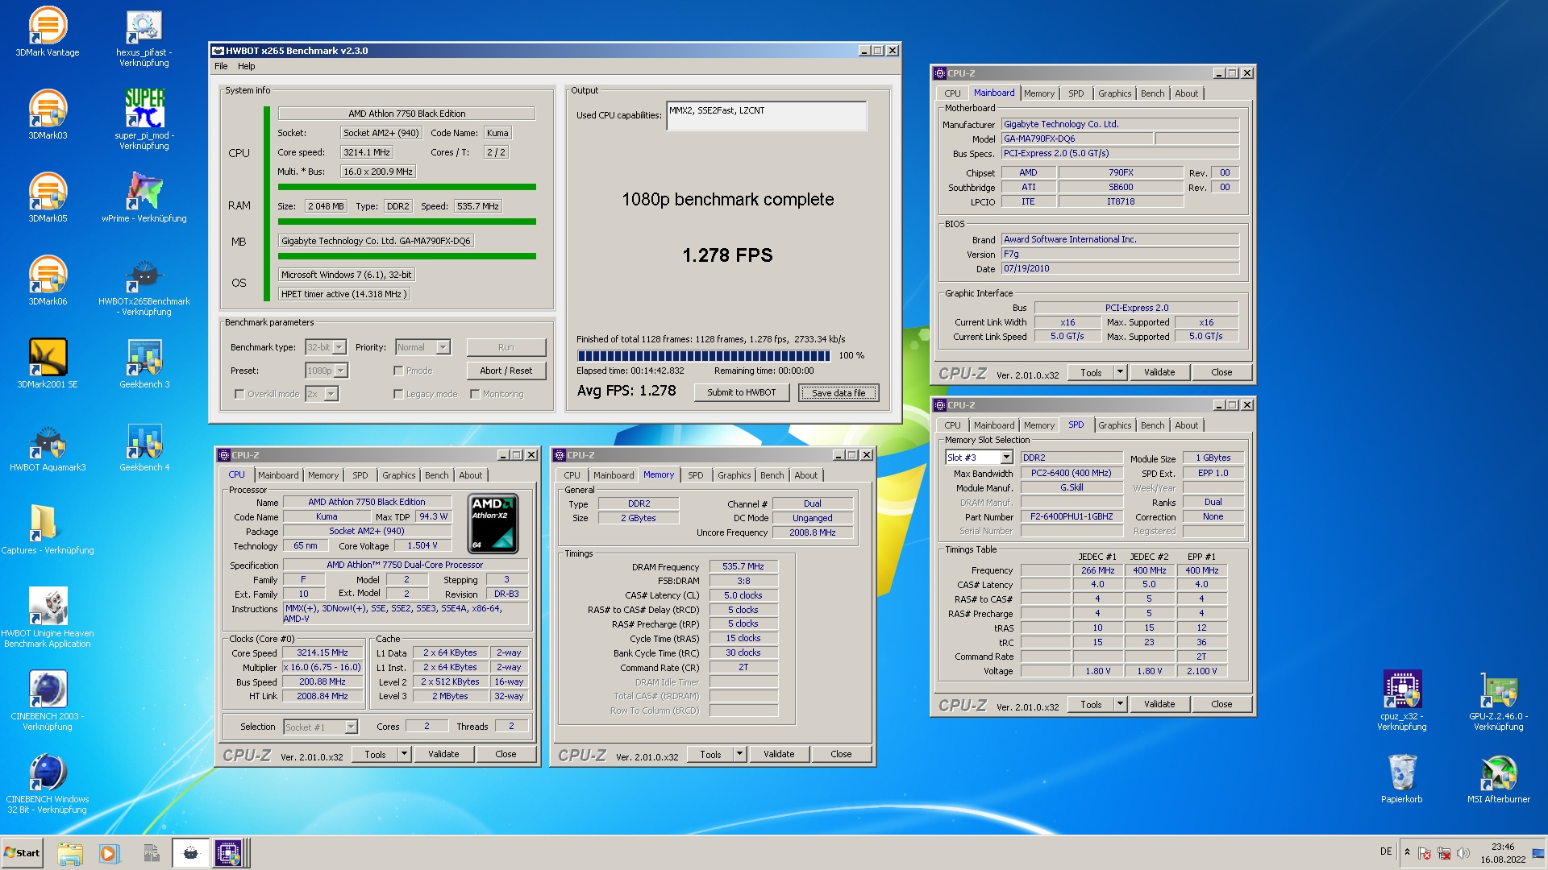Toggle the Monitoring checkbox
Screen dimensions: 1548x870
tap(475, 394)
